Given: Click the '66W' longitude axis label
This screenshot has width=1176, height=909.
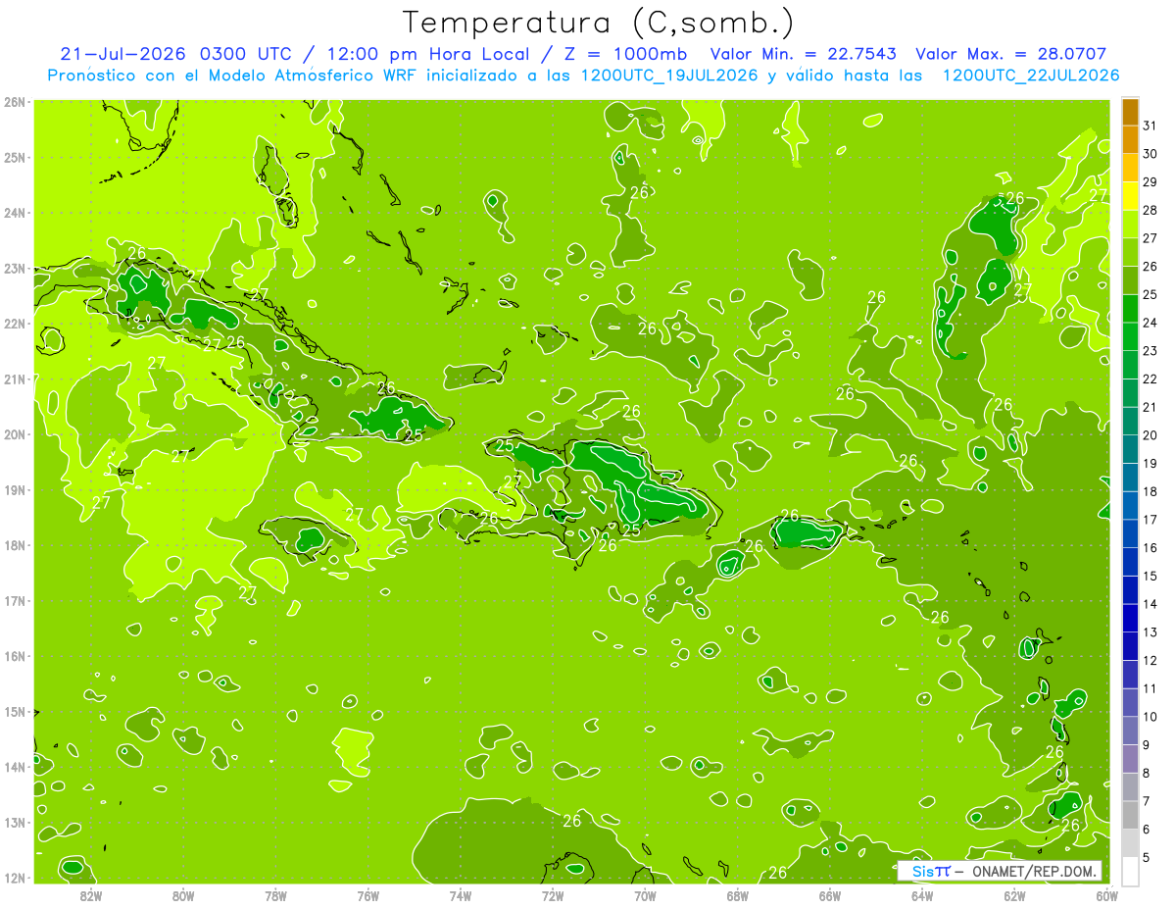Looking at the screenshot, I should 830,895.
